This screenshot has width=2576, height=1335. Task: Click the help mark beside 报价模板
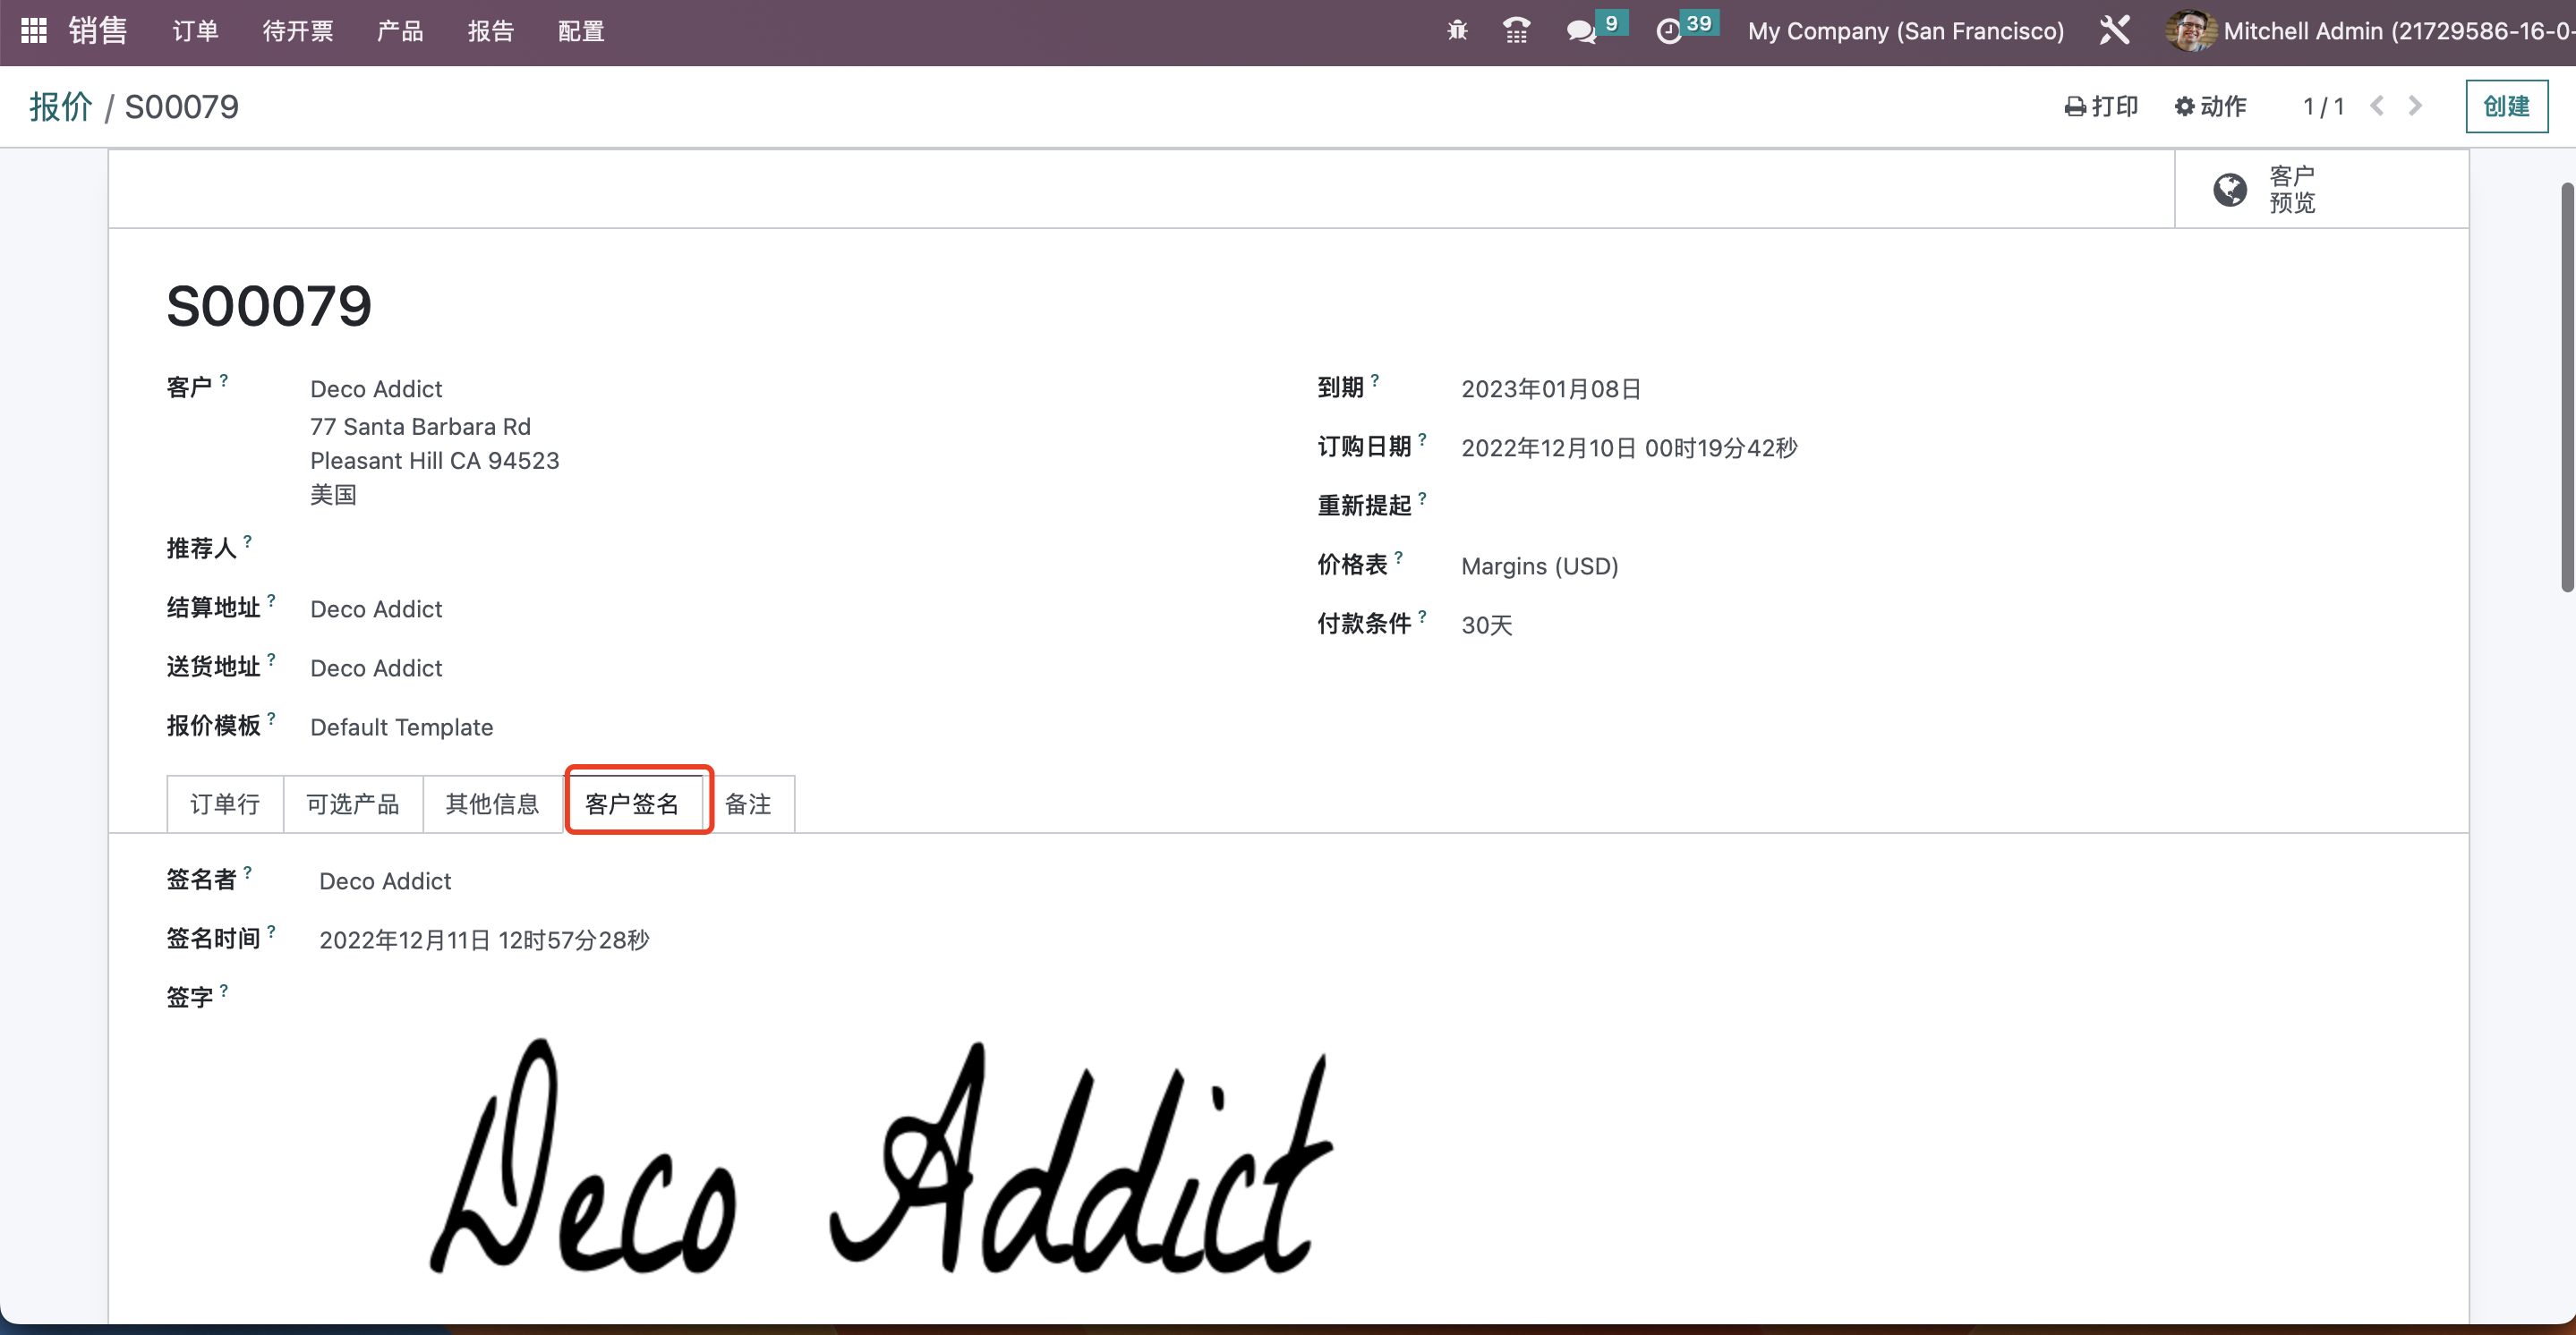tap(271, 718)
